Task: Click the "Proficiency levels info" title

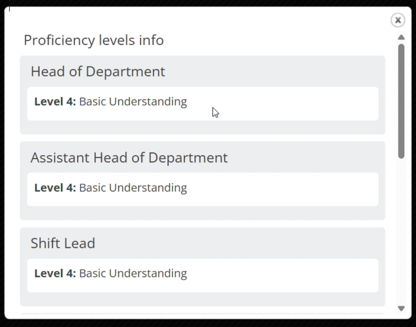Action: coord(94,40)
